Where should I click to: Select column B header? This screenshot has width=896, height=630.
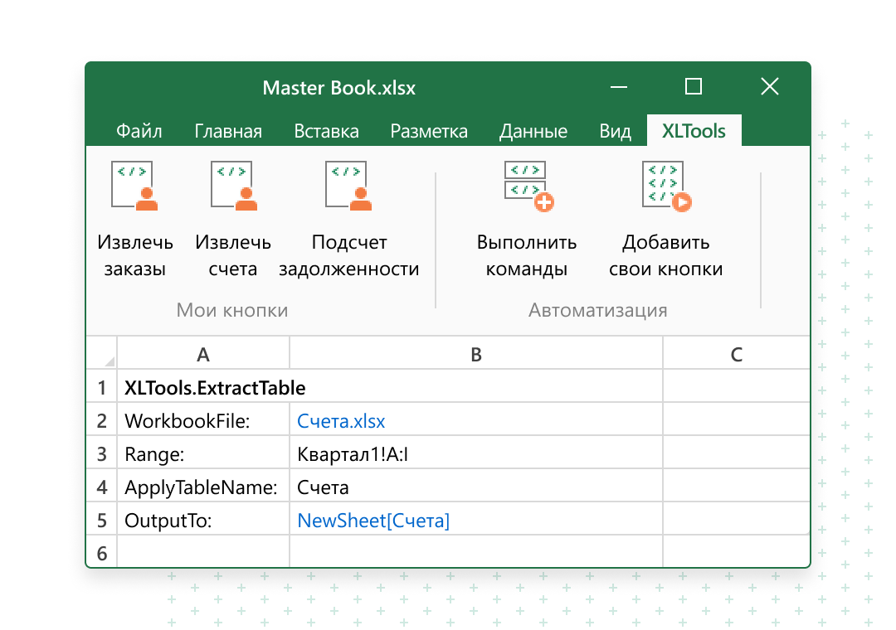coord(475,355)
